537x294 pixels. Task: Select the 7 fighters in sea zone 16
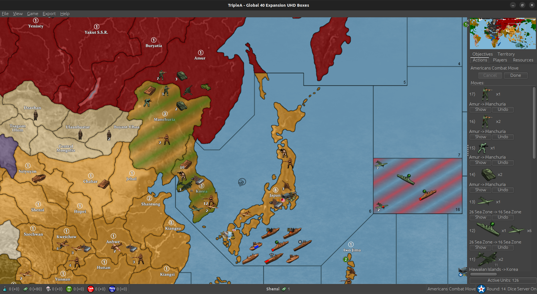381,164
